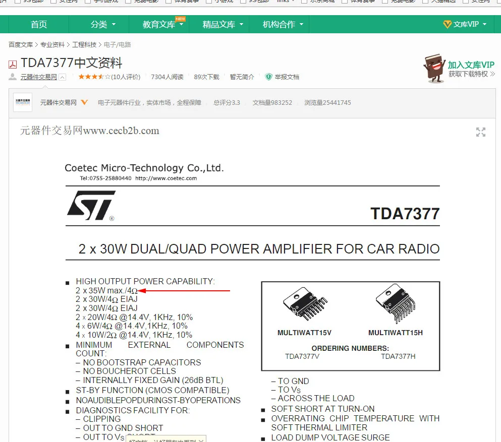Click 获取下载特权 link text
The image size is (501, 442).
[x=468, y=74]
